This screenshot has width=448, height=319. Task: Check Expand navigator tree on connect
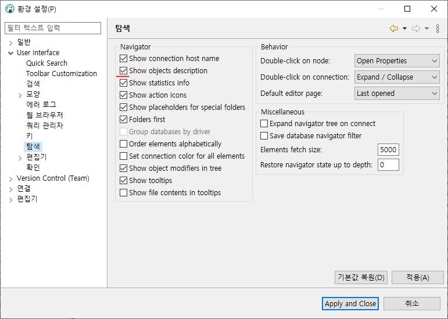(x=264, y=123)
